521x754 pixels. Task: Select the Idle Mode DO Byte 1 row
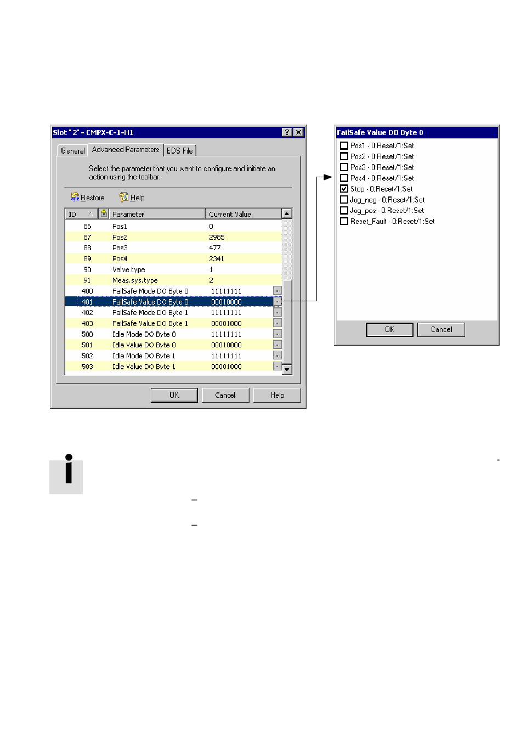(x=173, y=356)
